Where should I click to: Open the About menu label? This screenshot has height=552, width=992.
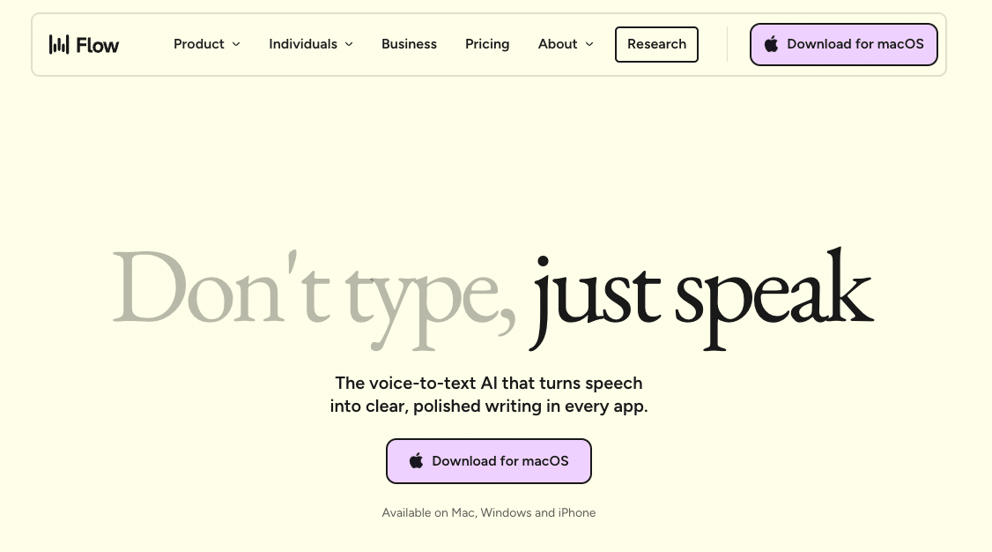coord(558,44)
